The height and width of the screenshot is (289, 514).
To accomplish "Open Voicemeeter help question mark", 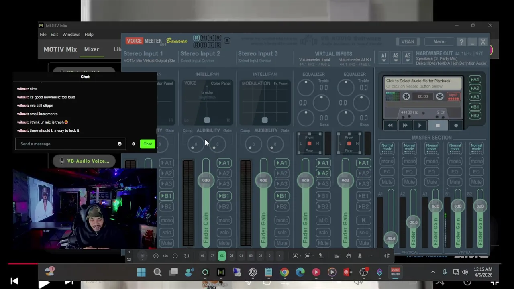I will [461, 42].
